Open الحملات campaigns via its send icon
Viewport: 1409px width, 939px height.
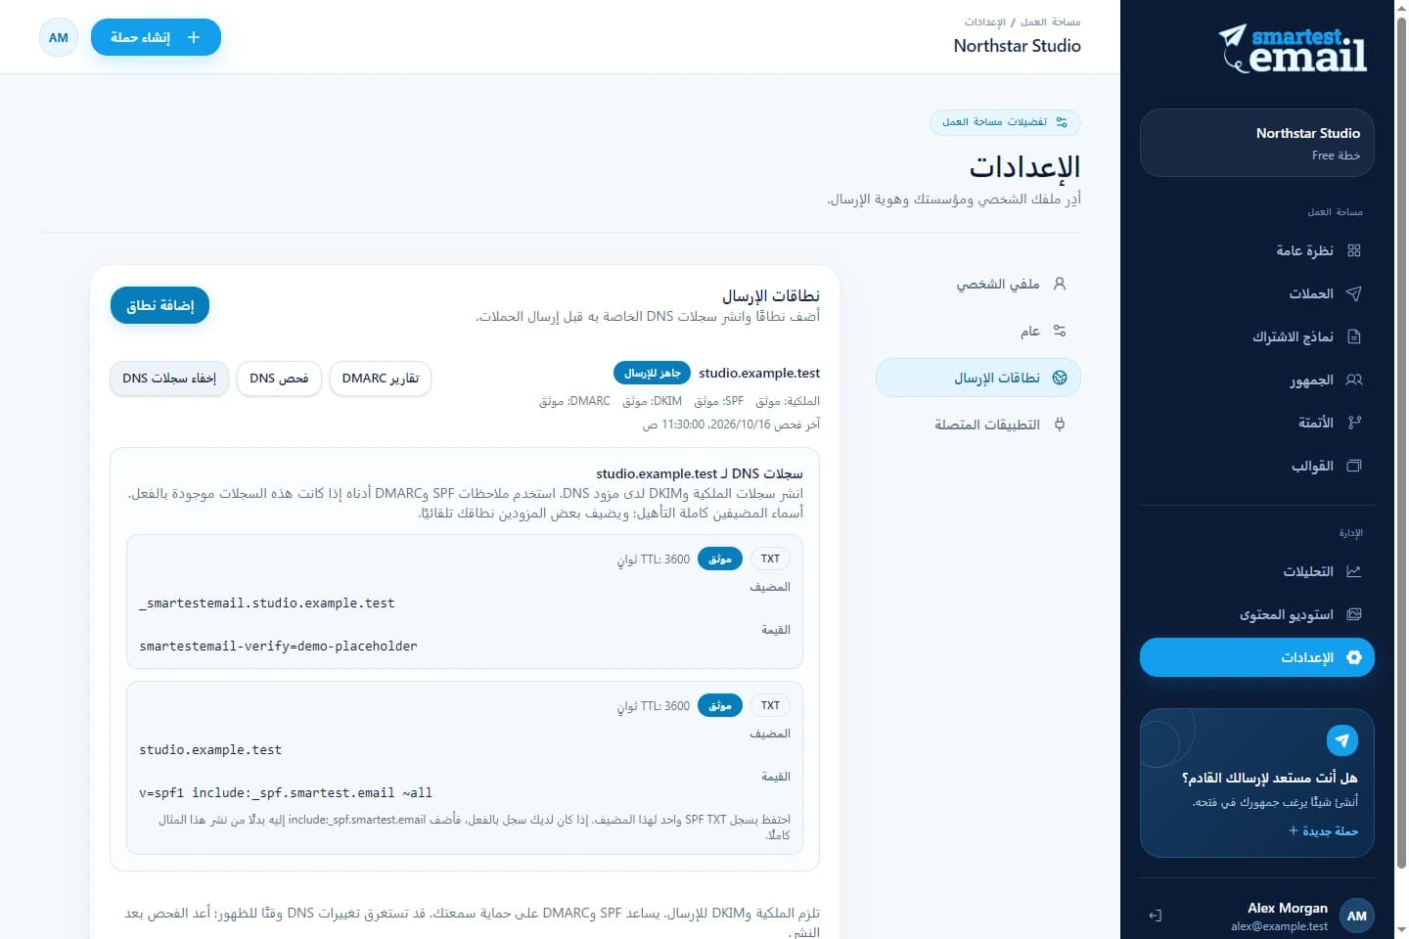[1354, 293]
